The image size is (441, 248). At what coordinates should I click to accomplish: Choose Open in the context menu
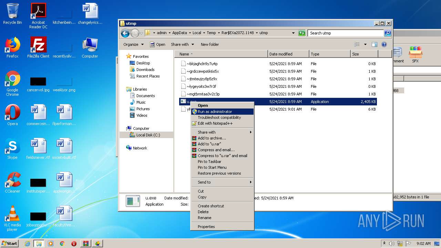pos(222,105)
